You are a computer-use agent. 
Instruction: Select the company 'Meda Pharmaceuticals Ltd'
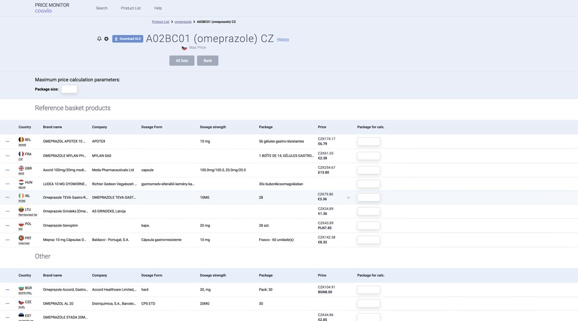113,170
